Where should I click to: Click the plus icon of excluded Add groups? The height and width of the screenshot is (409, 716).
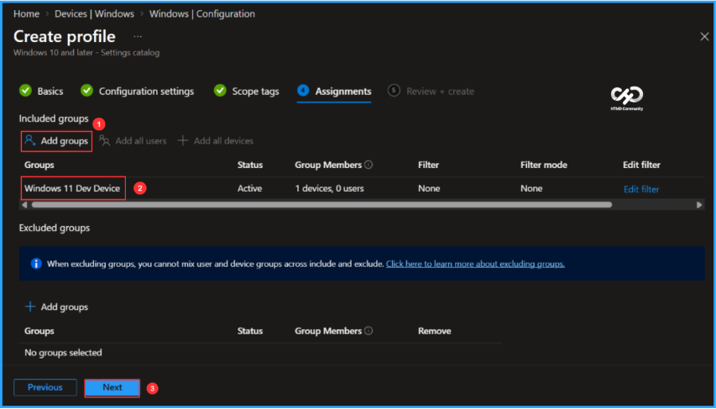(x=30, y=307)
